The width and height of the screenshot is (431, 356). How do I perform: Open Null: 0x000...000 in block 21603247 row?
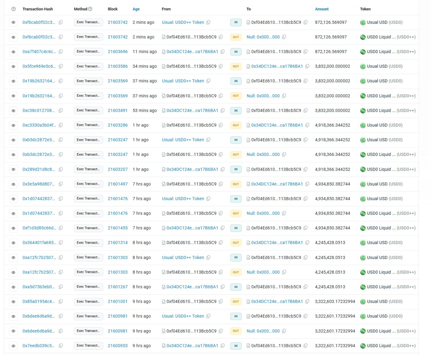[263, 154]
